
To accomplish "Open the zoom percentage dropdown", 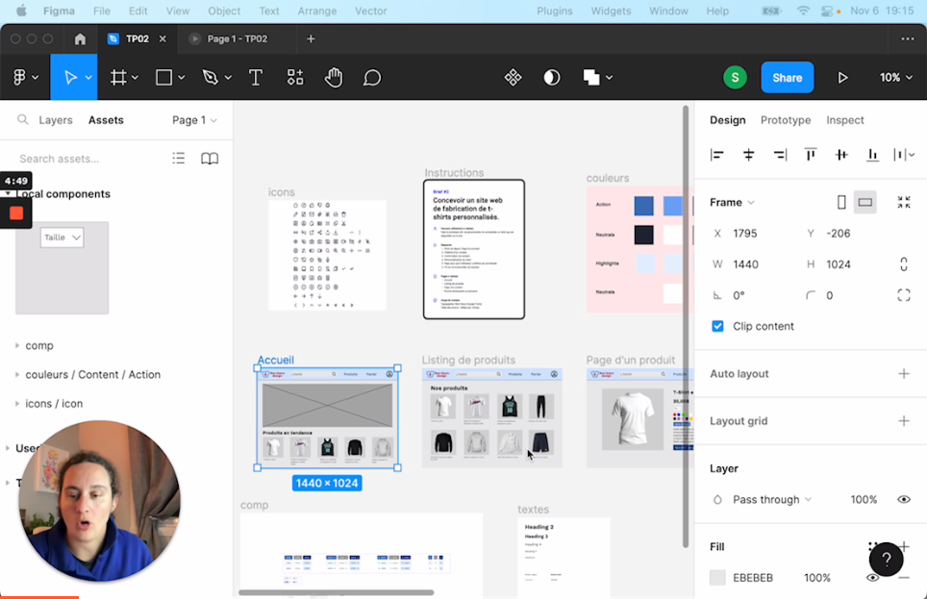I will [894, 77].
